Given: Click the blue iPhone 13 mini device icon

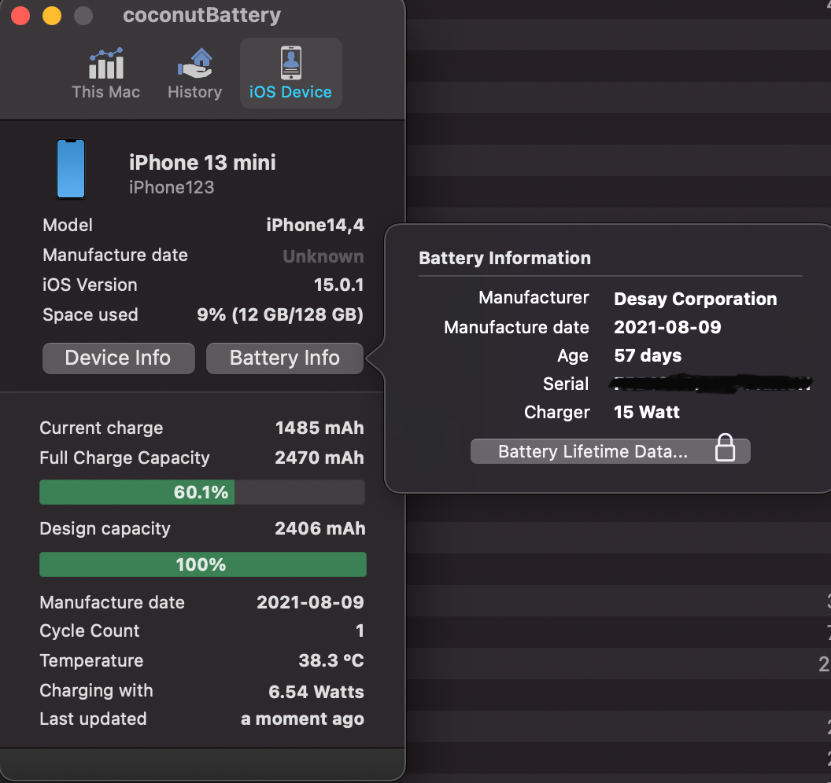Looking at the screenshot, I should coord(71,169).
